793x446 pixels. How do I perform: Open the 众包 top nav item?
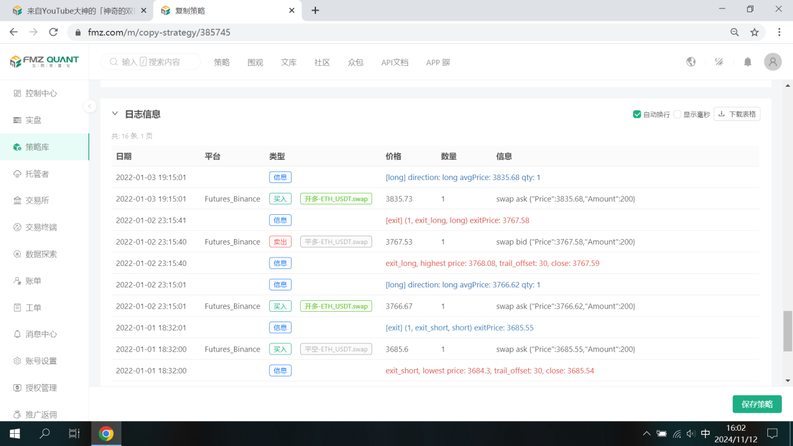pos(355,62)
